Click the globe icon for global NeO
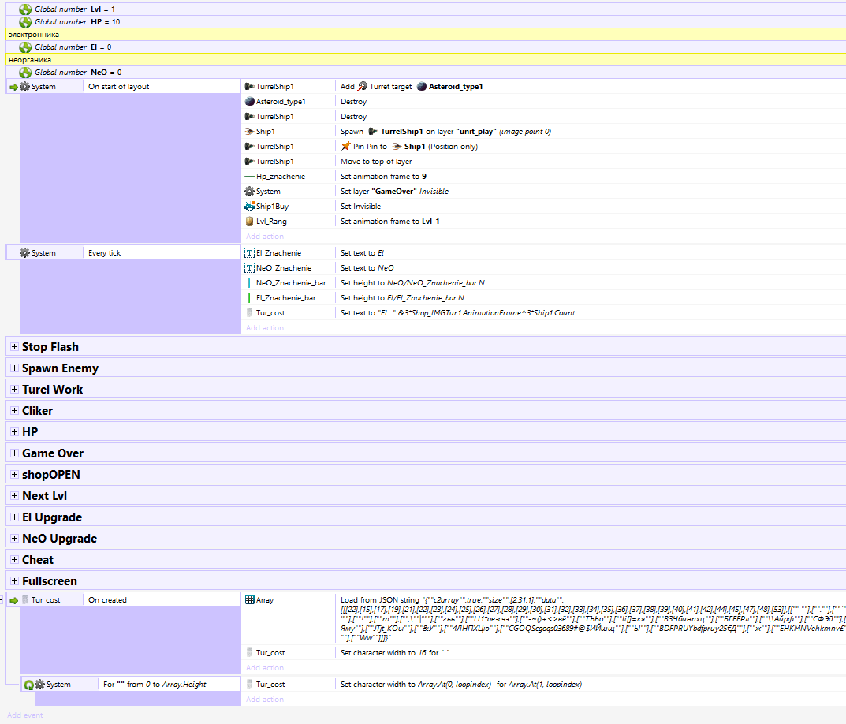The width and height of the screenshot is (846, 724). pyautogui.click(x=25, y=73)
